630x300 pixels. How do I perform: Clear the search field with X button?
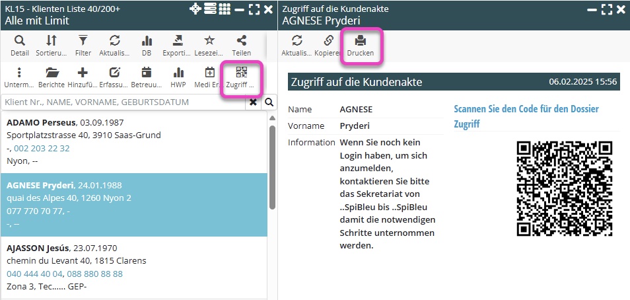pyautogui.click(x=253, y=102)
